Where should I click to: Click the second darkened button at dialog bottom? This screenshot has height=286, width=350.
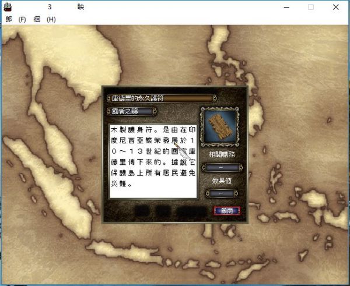pos(163,210)
